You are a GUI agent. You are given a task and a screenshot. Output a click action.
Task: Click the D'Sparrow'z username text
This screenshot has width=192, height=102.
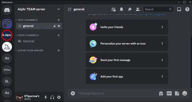(32, 96)
